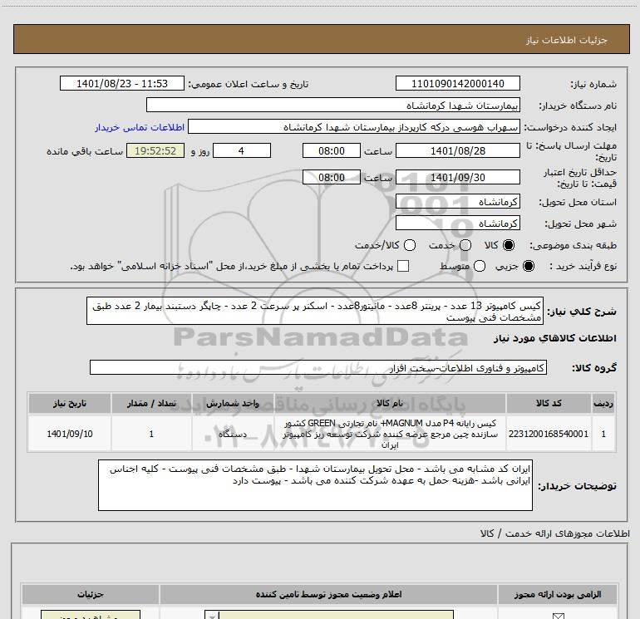The height and width of the screenshot is (619, 640).
Task: Click the طبقه بندی موضوعی label
Action: point(573,245)
